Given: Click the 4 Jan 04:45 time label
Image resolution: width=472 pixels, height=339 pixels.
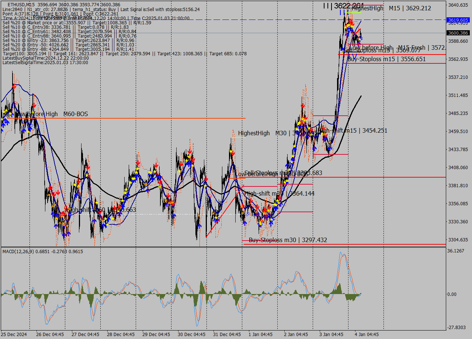Looking at the screenshot, I should tap(366, 334).
